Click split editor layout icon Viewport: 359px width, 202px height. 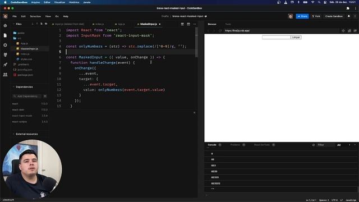click(x=182, y=24)
